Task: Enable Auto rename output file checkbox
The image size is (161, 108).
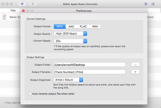Action: [30, 94]
